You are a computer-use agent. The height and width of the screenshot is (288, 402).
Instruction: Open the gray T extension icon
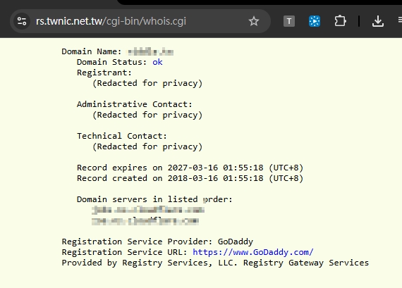pos(289,21)
